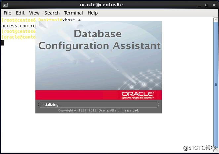This screenshot has width=219, height=154.
Task: Click the Oracle copyright notice text
Action: (99, 110)
